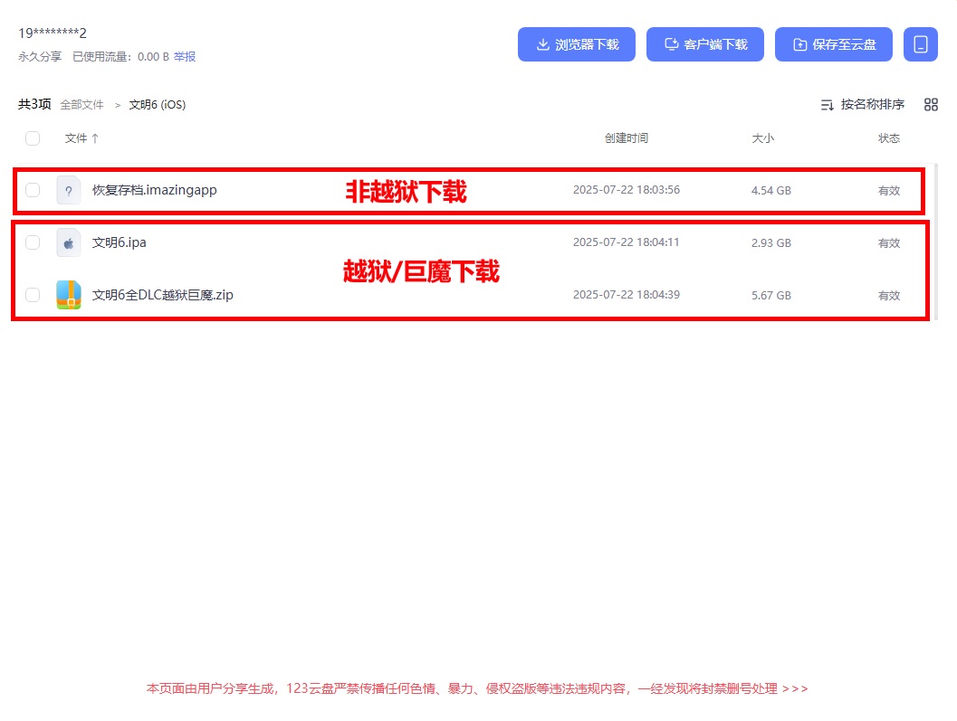Click the download icon in 浏览器下载 button
The height and width of the screenshot is (721, 957).
[542, 43]
